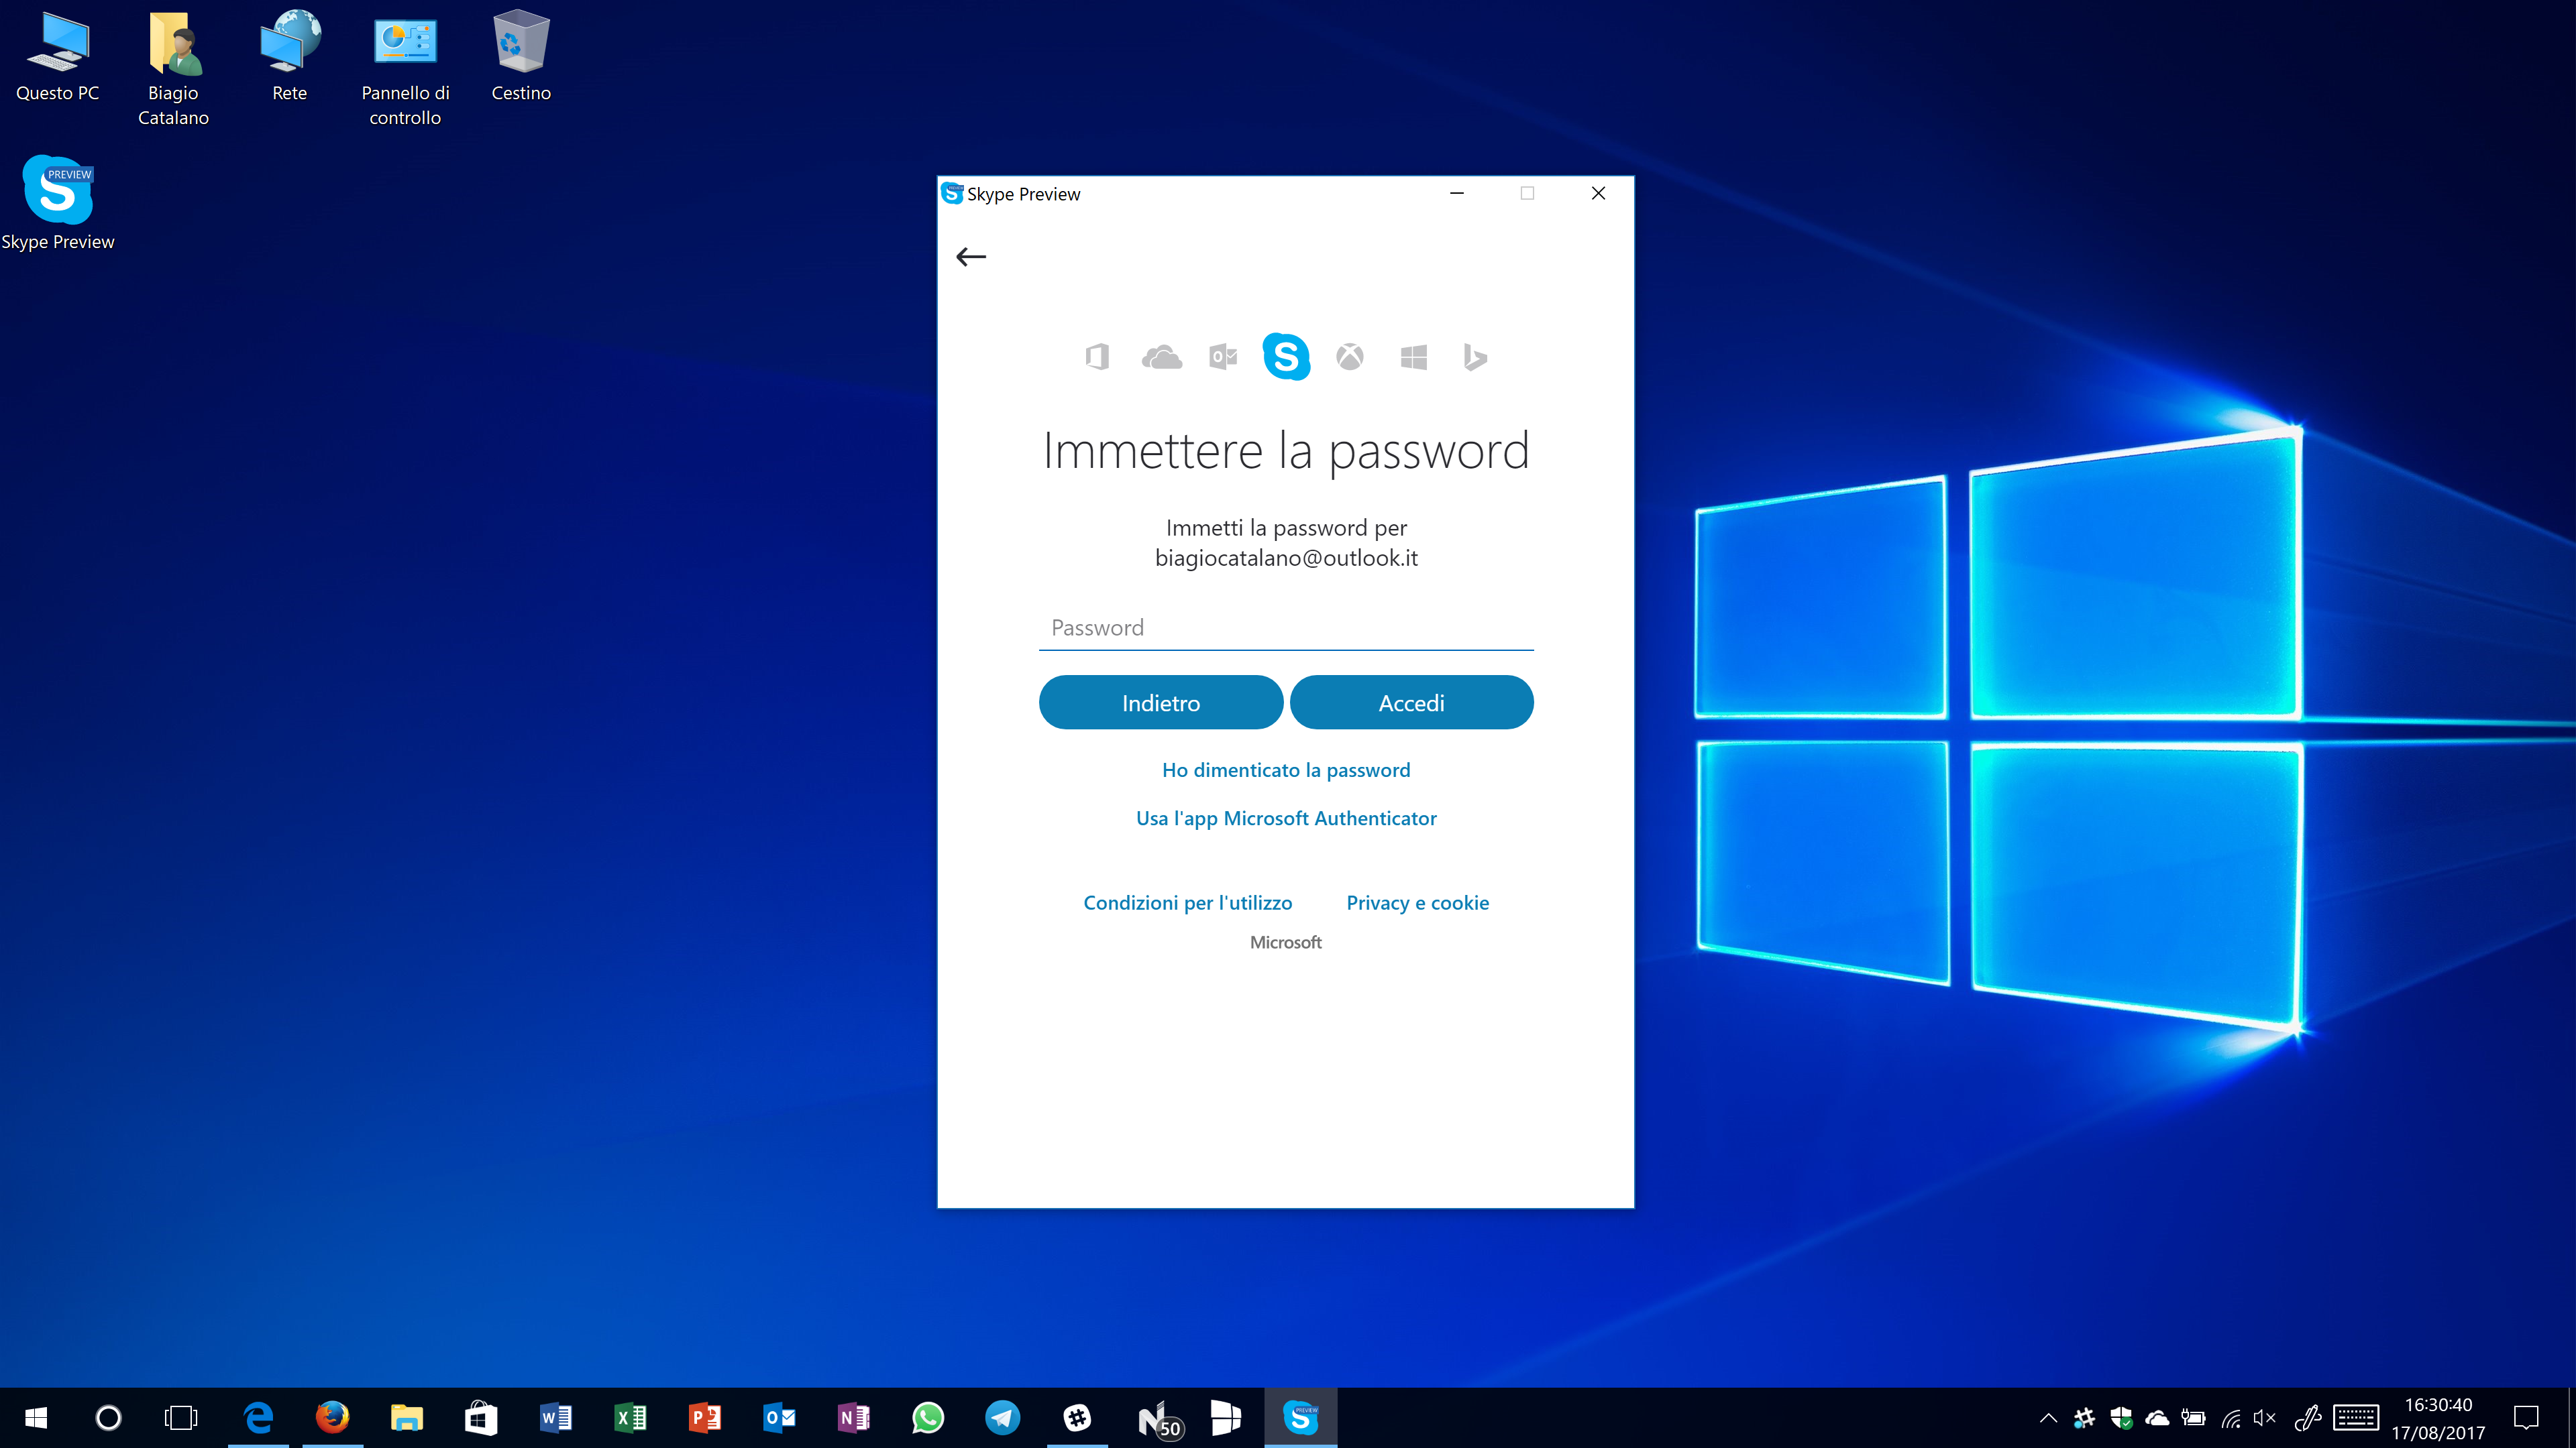Select the Questo PC desktop icon
This screenshot has height=1448, width=2576.
(x=58, y=58)
